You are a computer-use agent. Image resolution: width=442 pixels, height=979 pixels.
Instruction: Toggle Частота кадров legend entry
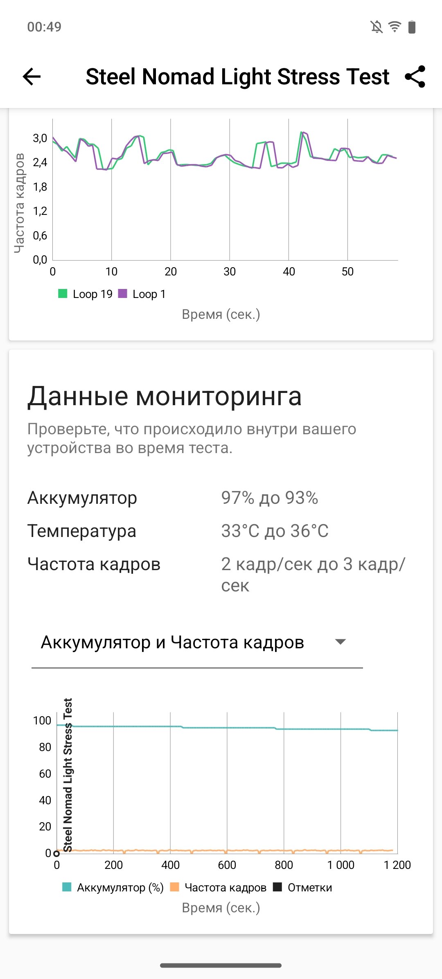point(218,887)
